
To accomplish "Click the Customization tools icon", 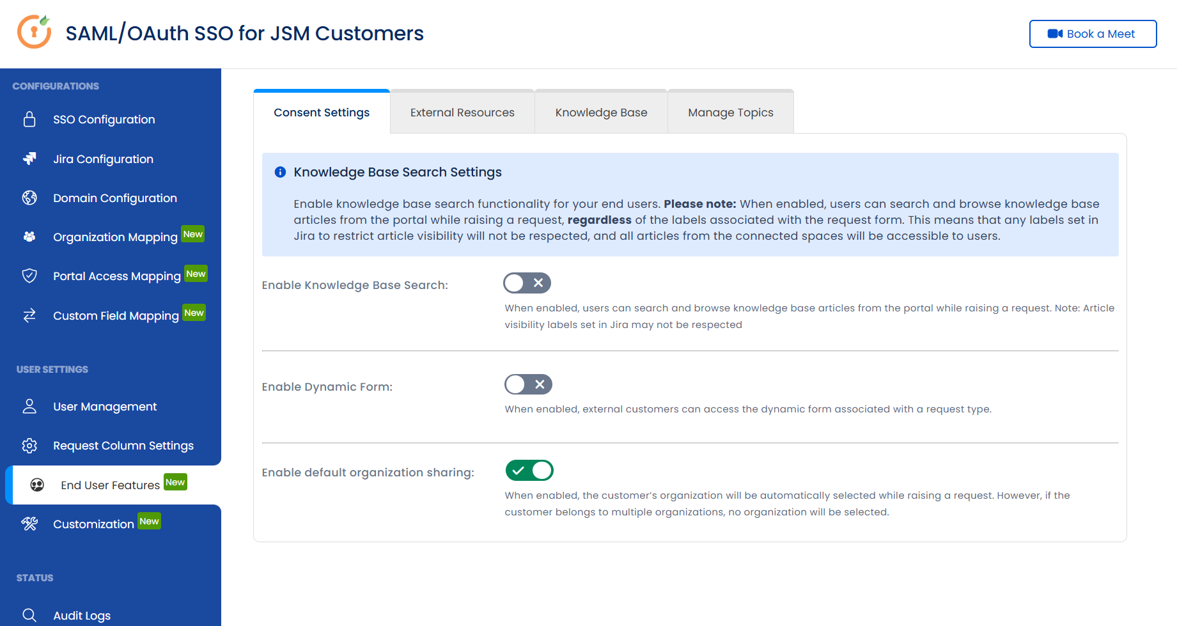I will 29,524.
